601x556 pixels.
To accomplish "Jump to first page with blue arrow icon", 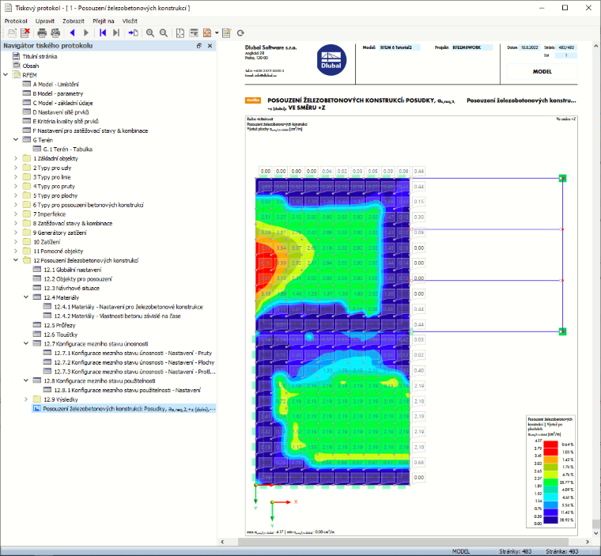I will tap(102, 33).
